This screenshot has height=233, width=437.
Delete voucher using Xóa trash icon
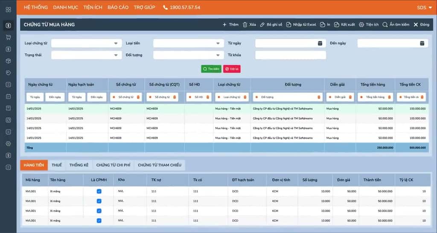click(x=249, y=24)
